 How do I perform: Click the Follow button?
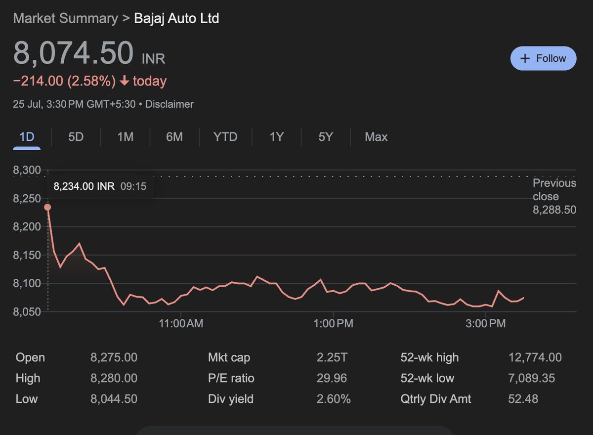point(543,58)
